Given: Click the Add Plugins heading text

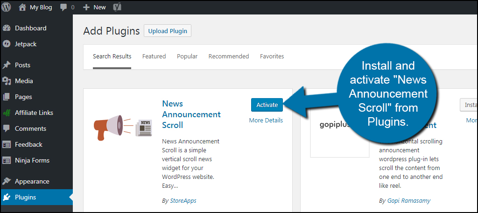Looking at the screenshot, I should click(x=111, y=31).
